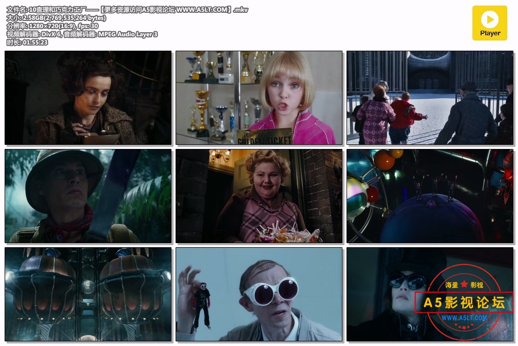Screen dimensions: 518x346
Task: Open thumbnail of woman eating soup
Action: pos(88,98)
